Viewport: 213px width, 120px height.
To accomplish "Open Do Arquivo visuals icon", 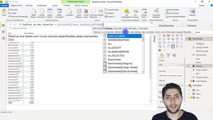I will 135,11.
